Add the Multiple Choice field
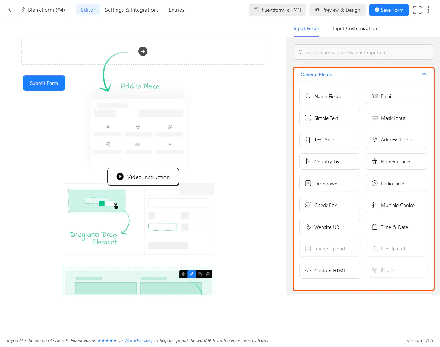Screen dimensions: 440x347 pyautogui.click(x=396, y=205)
